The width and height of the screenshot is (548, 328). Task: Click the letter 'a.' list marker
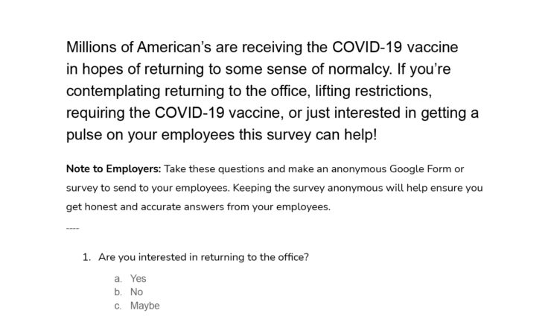tap(118, 279)
